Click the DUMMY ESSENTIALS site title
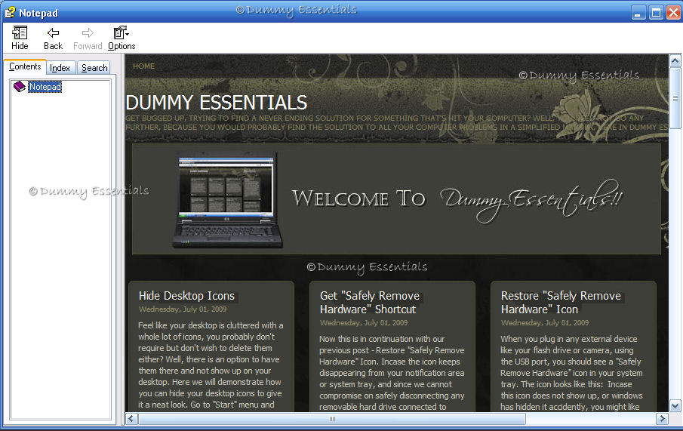The image size is (683, 431). pyautogui.click(x=217, y=103)
